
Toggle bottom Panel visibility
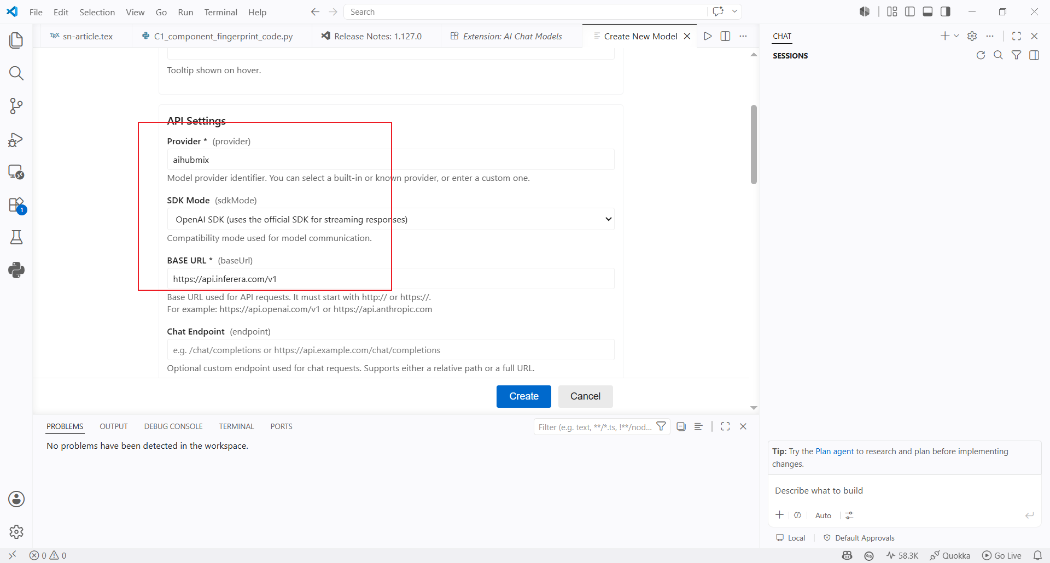coord(927,11)
